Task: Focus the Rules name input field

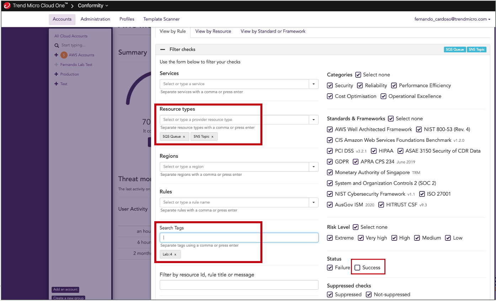Action: pyautogui.click(x=235, y=202)
